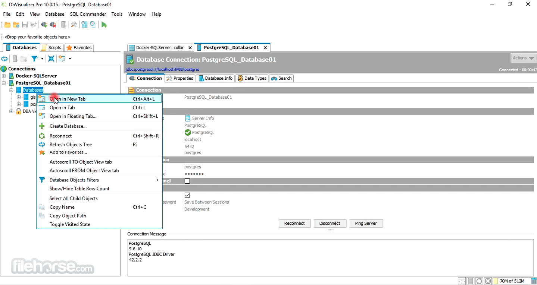Choose Create Database... from context menu
This screenshot has width=537, height=285.
(x=99, y=126)
